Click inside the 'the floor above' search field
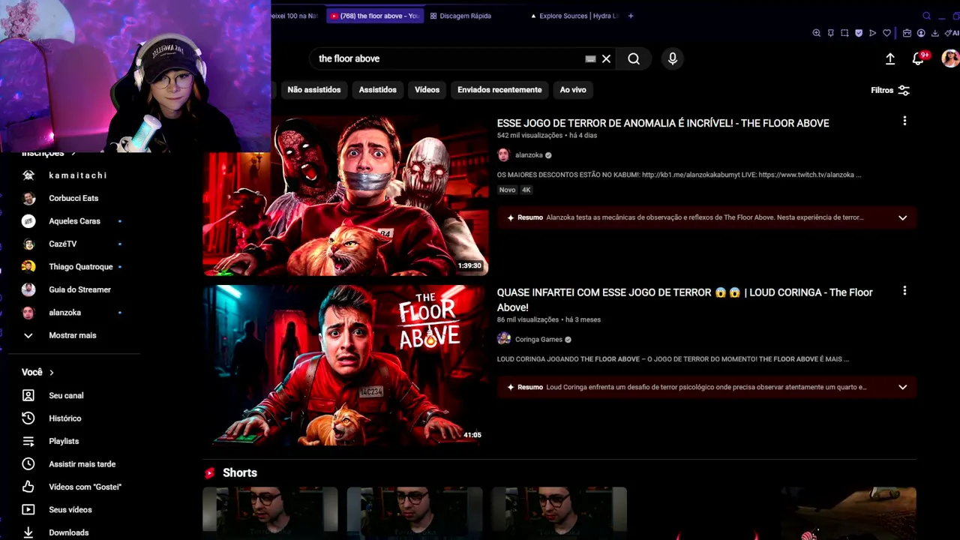 point(450,58)
